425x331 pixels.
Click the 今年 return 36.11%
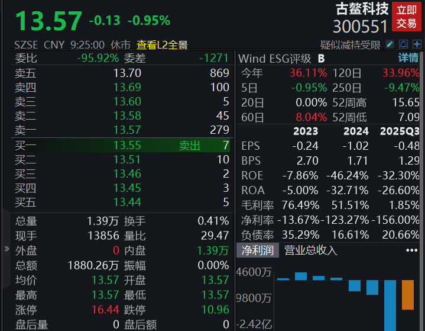click(x=308, y=73)
